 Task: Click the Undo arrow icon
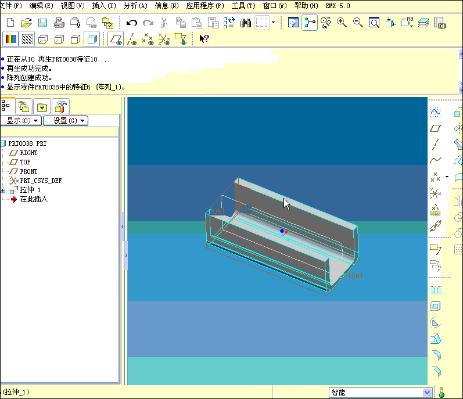(x=132, y=23)
